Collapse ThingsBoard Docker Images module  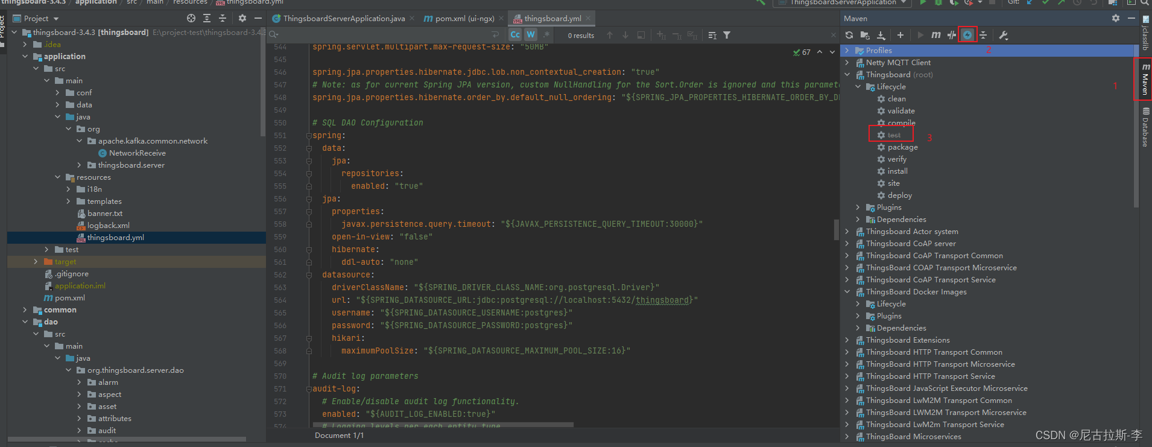(847, 292)
